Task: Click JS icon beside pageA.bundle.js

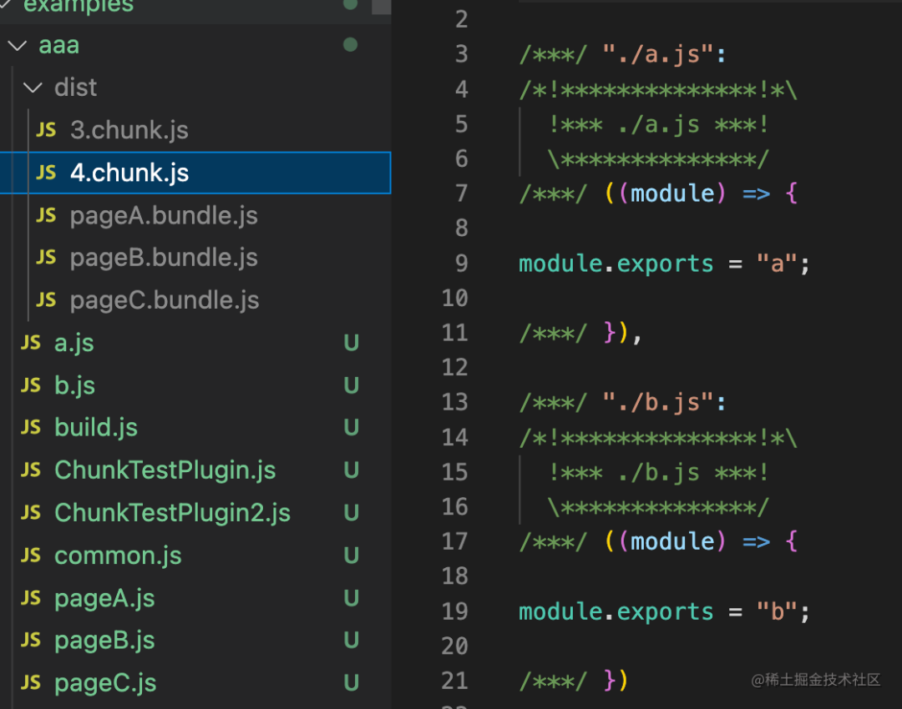Action: tap(47, 215)
